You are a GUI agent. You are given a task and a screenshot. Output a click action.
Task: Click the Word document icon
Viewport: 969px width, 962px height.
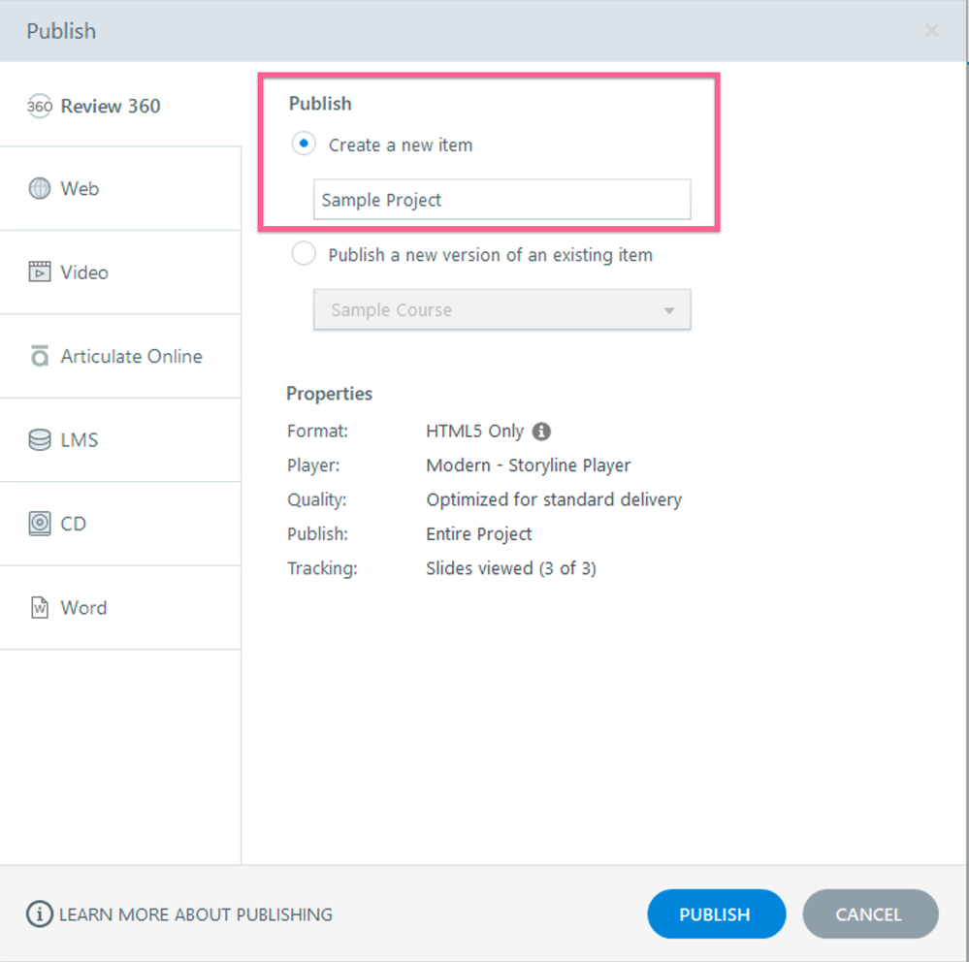[39, 608]
